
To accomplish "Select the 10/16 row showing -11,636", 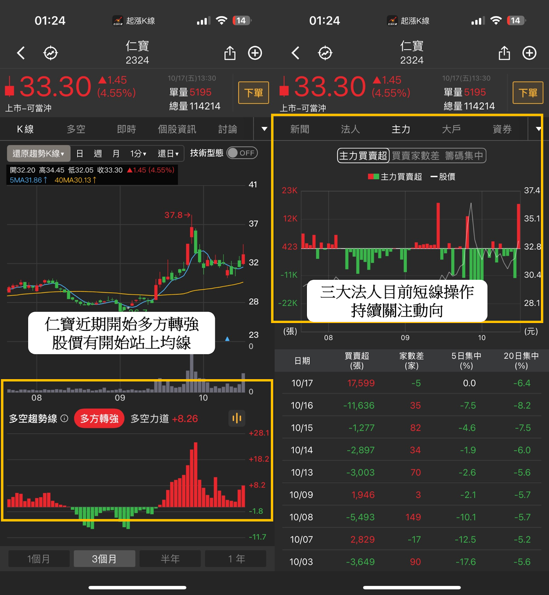I will (411, 405).
